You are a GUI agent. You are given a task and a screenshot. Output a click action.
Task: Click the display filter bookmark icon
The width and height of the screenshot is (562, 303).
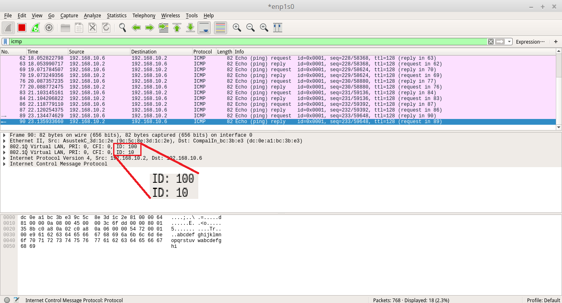pos(5,42)
